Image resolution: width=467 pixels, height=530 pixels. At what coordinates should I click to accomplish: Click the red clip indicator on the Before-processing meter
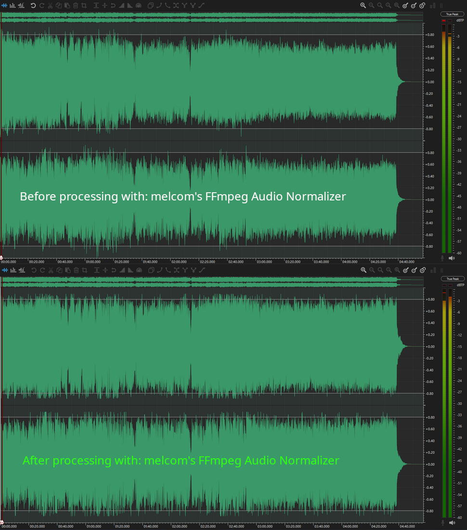[443, 21]
